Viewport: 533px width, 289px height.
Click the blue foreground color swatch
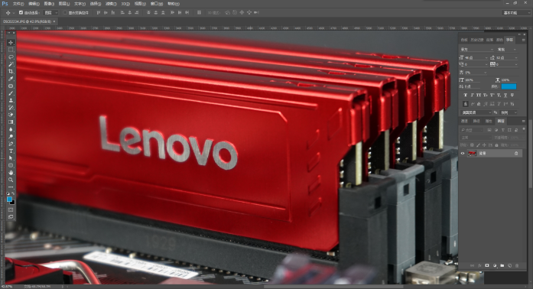(9, 200)
